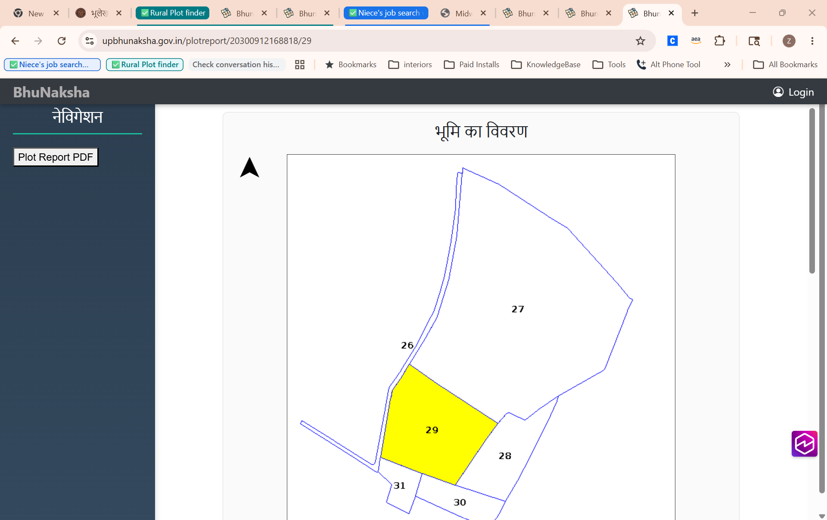Viewport: 827px width, 520px height.
Task: Click the purple floating widget icon
Action: pyautogui.click(x=804, y=444)
